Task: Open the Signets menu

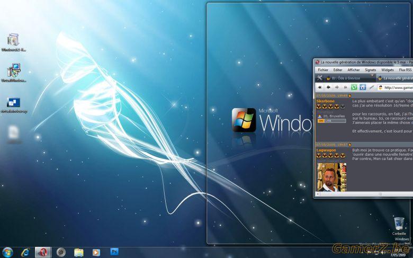Action: click(x=370, y=70)
